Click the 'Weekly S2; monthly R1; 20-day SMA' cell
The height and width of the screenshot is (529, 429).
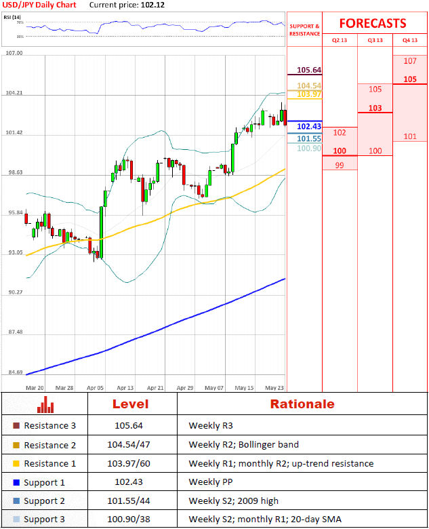265,520
